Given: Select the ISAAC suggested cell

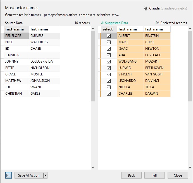Looking at the screenshot, I should 130,49.
